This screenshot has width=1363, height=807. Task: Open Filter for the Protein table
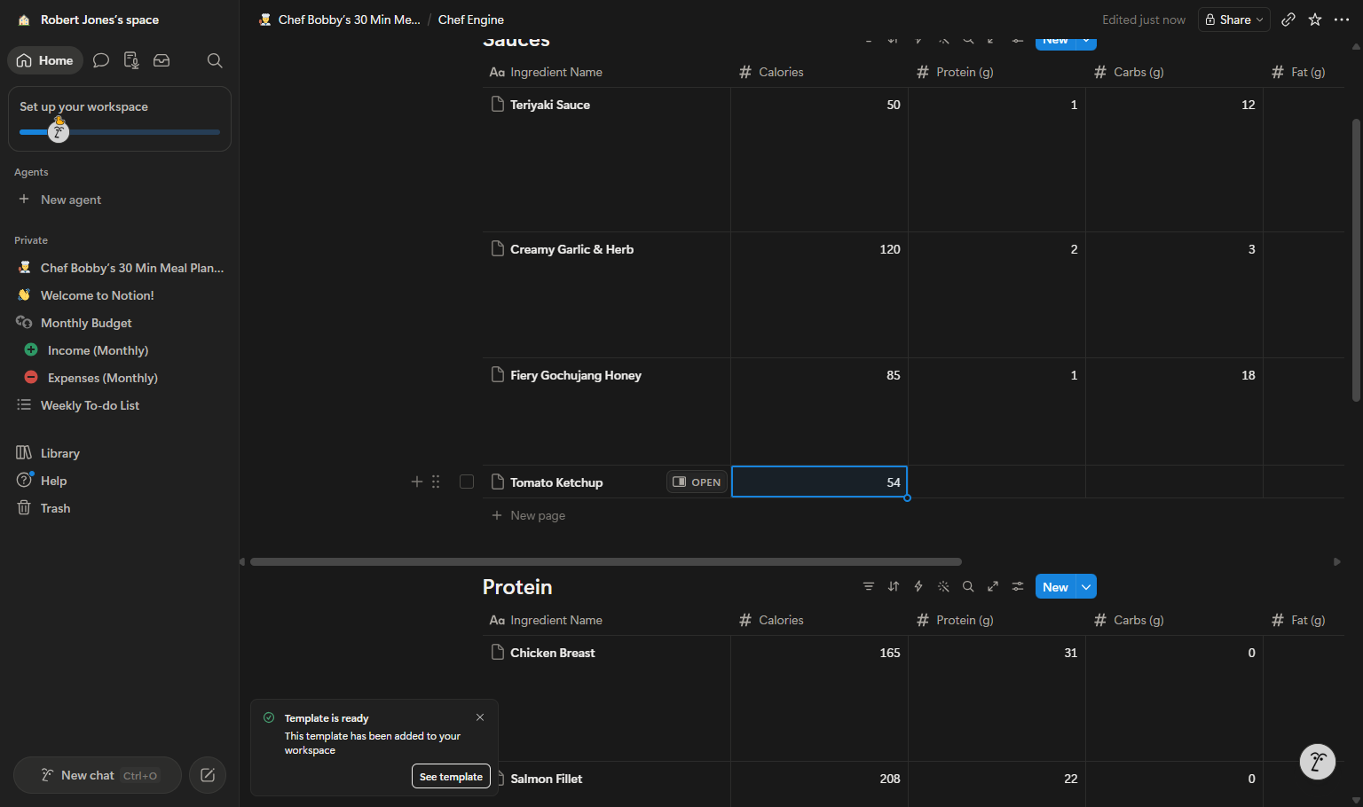pyautogui.click(x=869, y=586)
